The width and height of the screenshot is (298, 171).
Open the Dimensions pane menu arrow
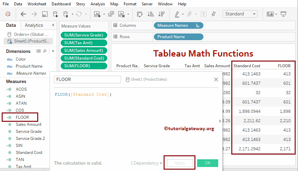[53, 51]
